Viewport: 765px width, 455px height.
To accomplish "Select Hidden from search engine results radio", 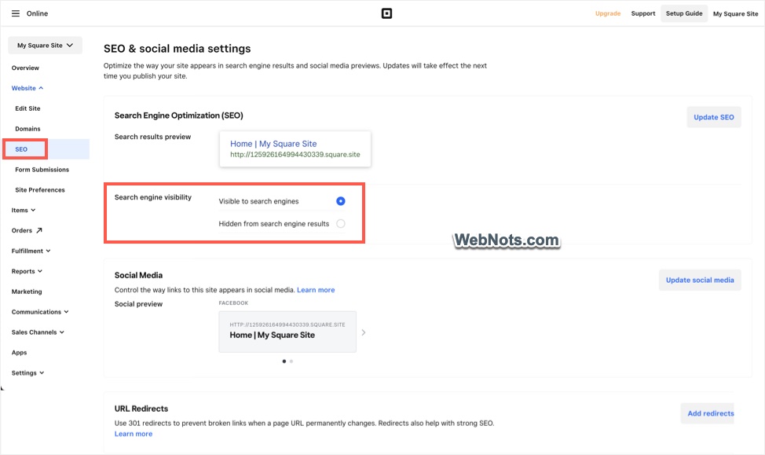I will pyautogui.click(x=341, y=224).
